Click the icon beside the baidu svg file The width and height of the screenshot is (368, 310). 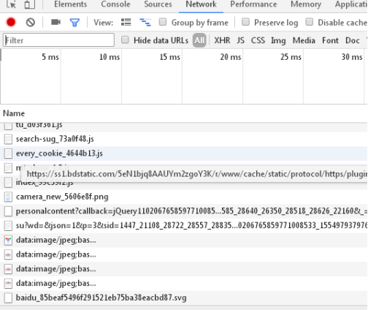(8, 298)
